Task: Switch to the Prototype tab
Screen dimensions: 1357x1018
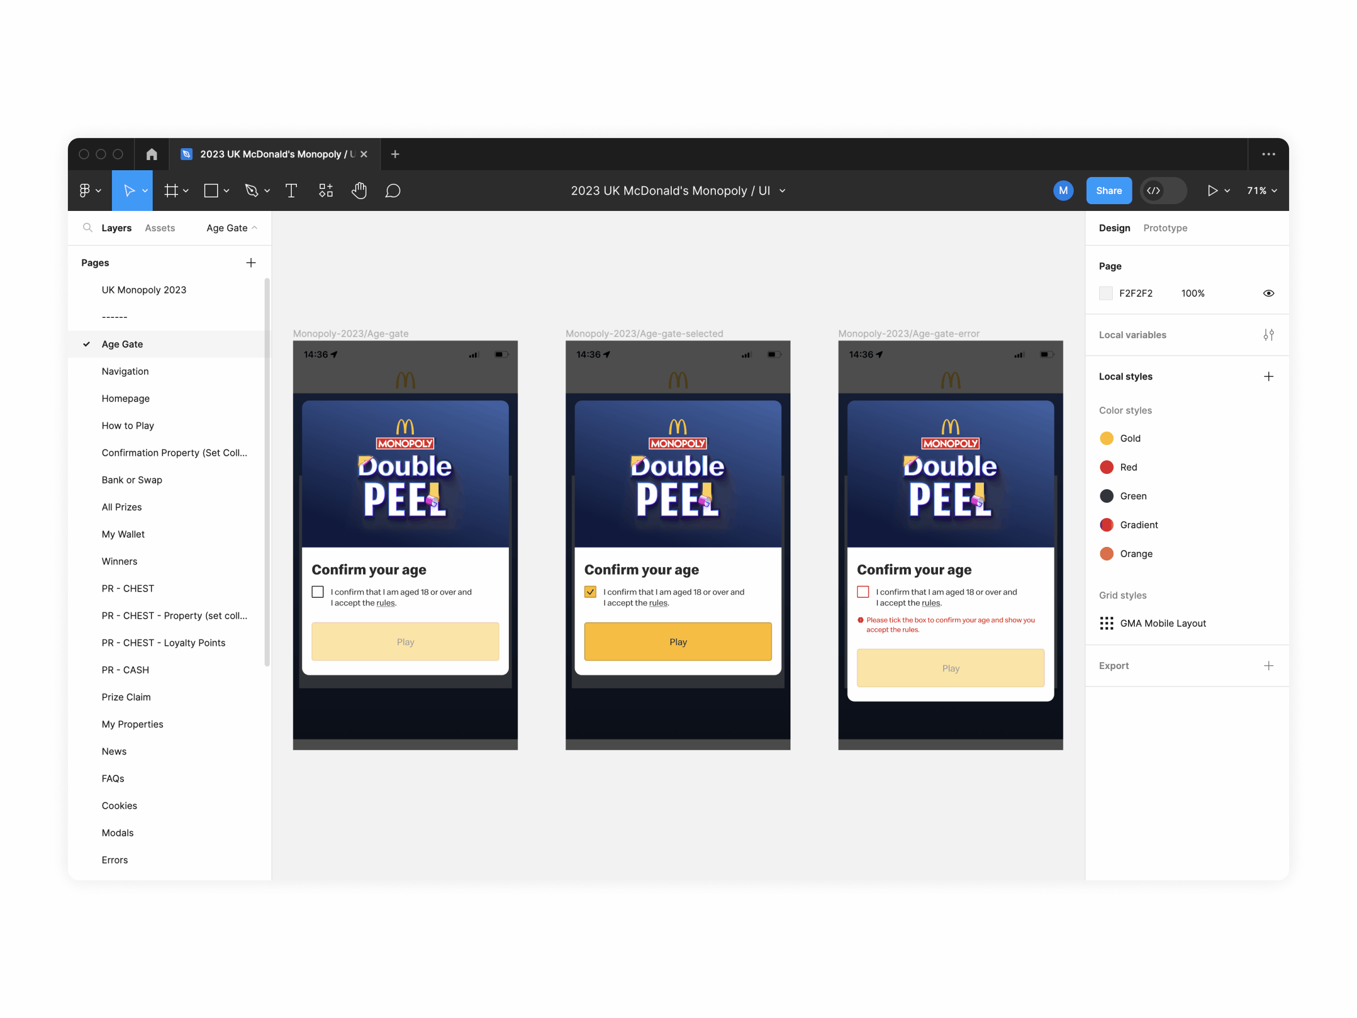Action: [x=1165, y=228]
